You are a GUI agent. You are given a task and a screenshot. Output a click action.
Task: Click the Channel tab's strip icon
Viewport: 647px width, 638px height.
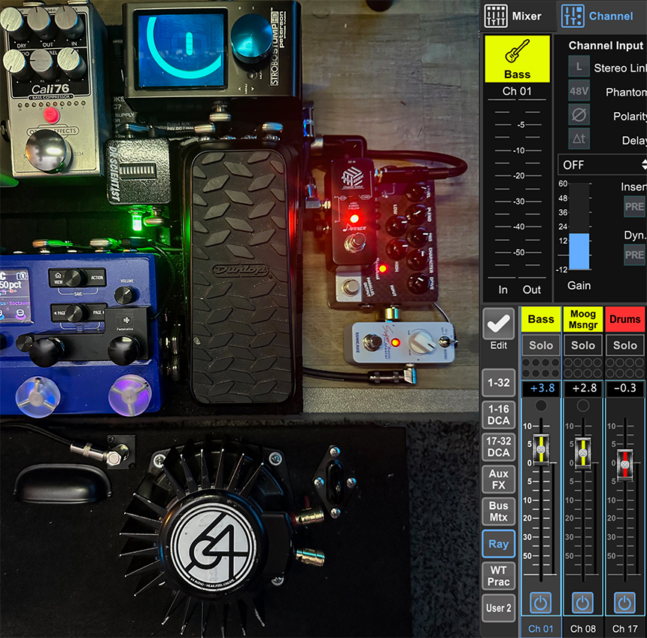573,16
